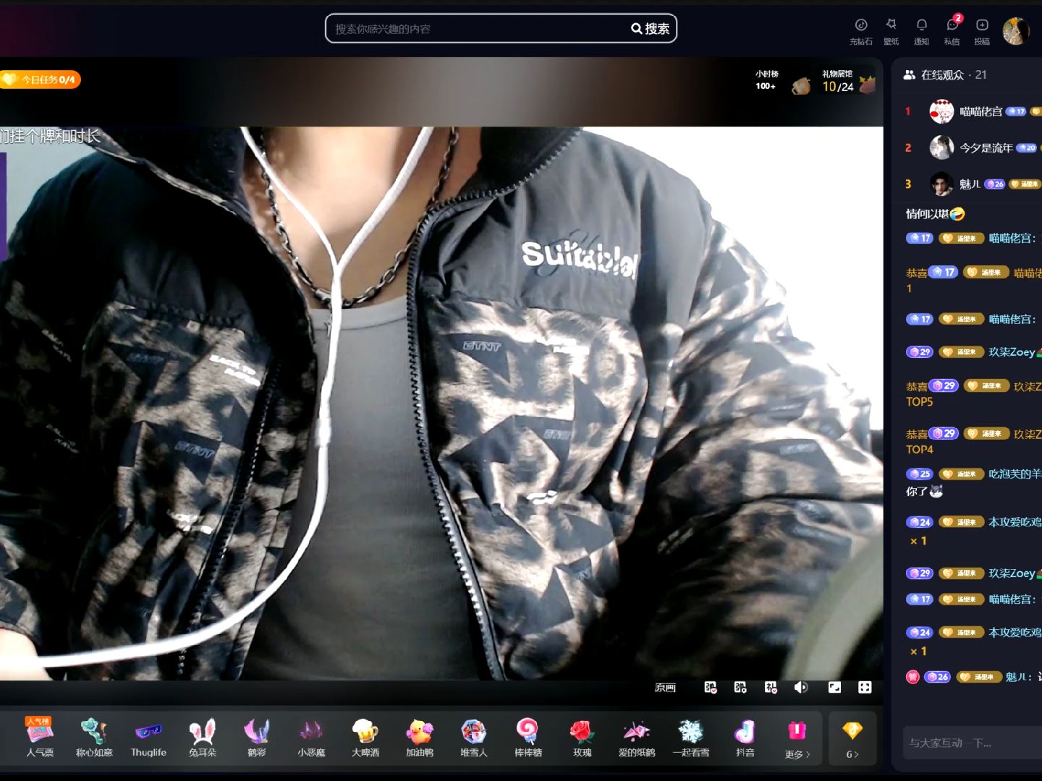Expand 更多 gifts list
Viewport: 1042px width, 781px height.
pyautogui.click(x=797, y=739)
